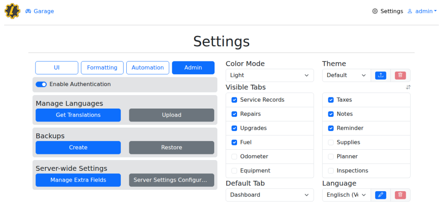This screenshot has width=443, height=205.
Task: Open the Default Tab dropdown
Action: [270, 195]
